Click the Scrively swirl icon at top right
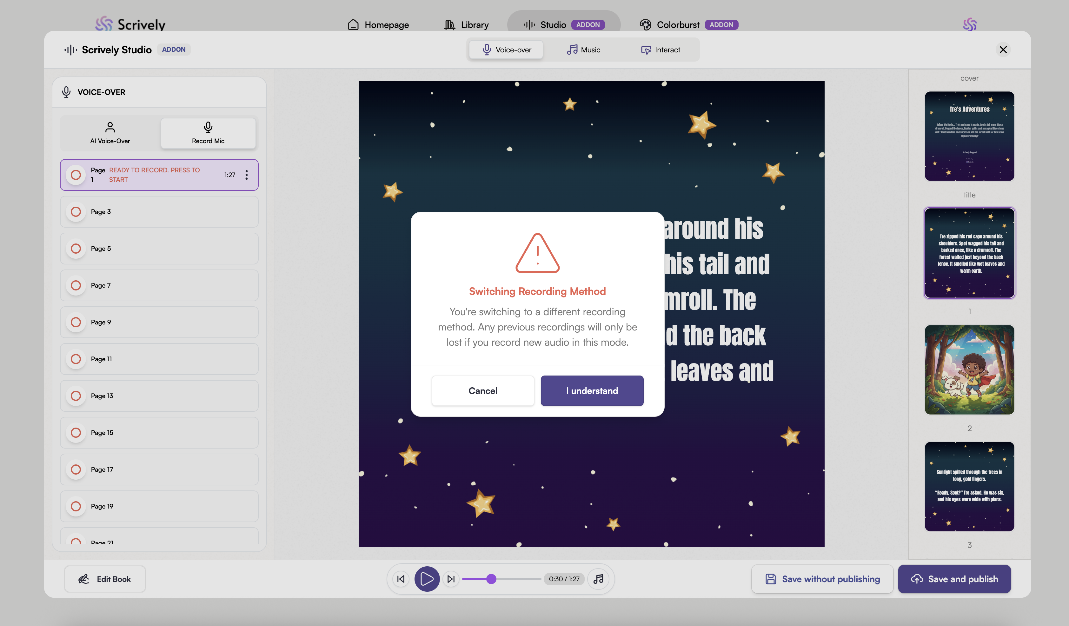 969,24
